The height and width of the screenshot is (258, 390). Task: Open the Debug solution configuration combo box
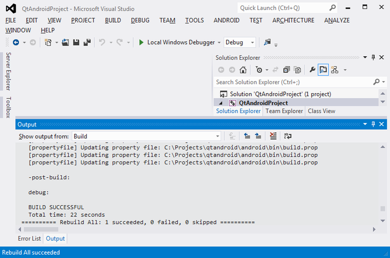pyautogui.click(x=240, y=42)
